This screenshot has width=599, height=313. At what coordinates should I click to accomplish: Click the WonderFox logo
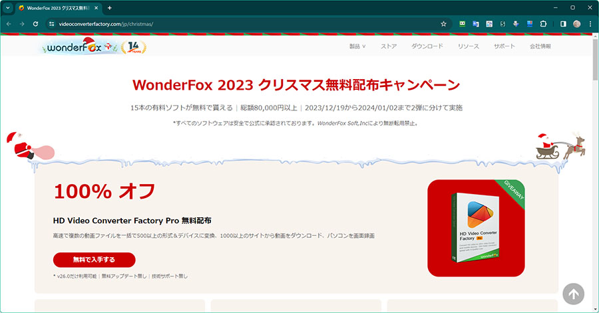(79, 47)
